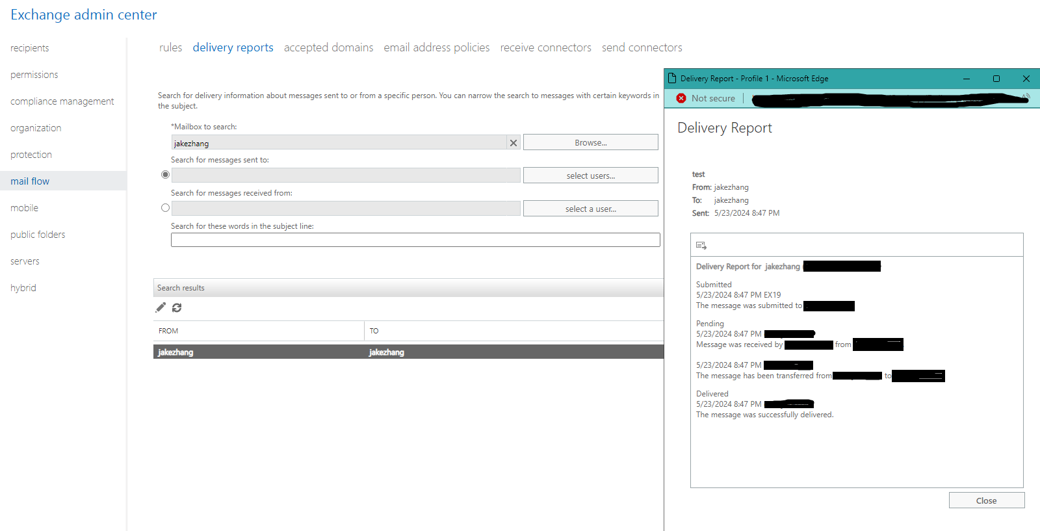Click the 'test' subject text
Image resolution: width=1040 pixels, height=531 pixels.
coord(699,174)
